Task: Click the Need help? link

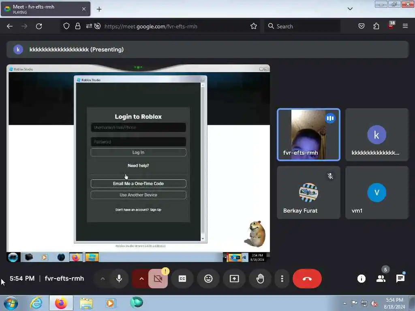Action: coord(139,166)
